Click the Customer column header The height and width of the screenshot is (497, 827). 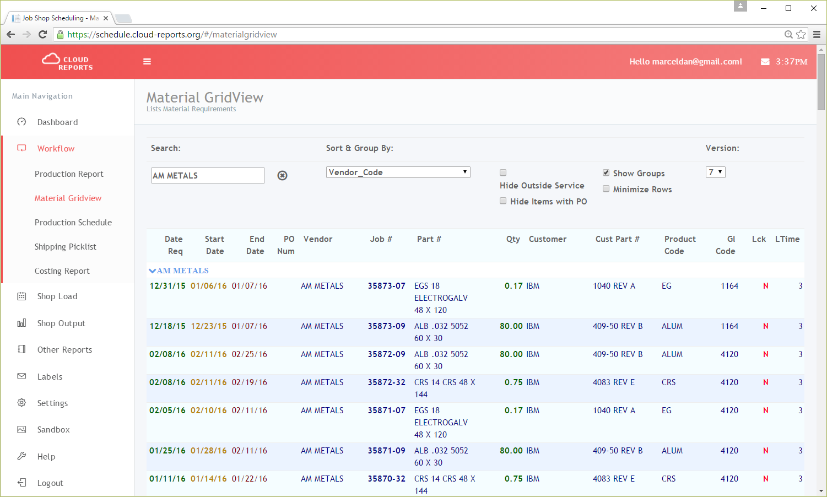[x=548, y=239]
